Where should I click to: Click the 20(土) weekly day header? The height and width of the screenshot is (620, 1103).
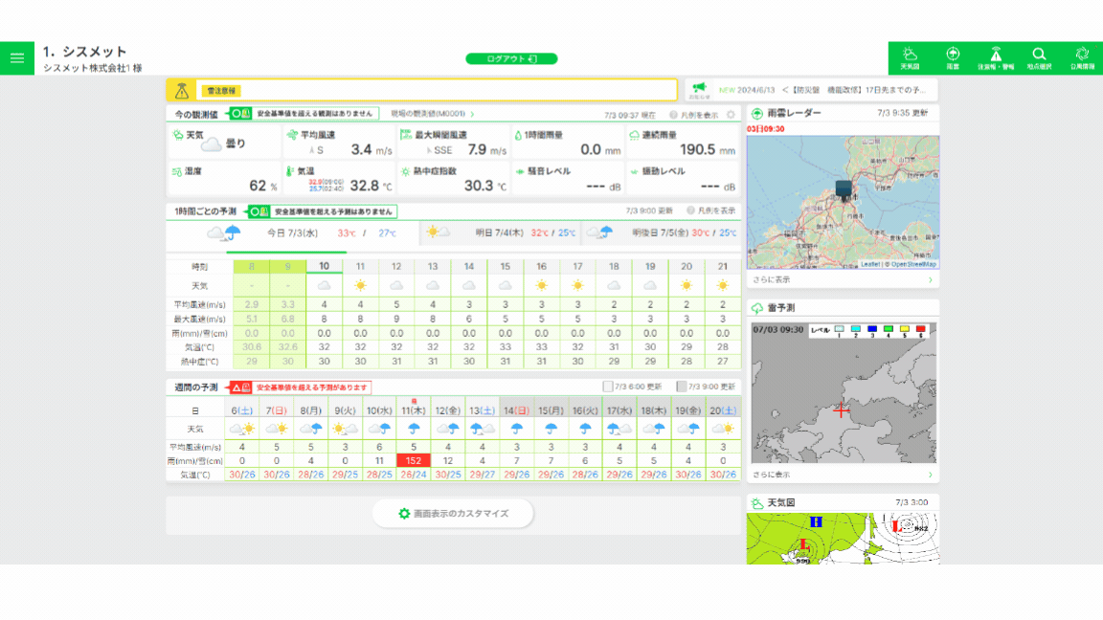(x=723, y=410)
